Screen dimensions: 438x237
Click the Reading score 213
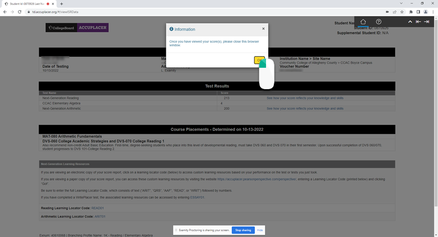(227, 98)
